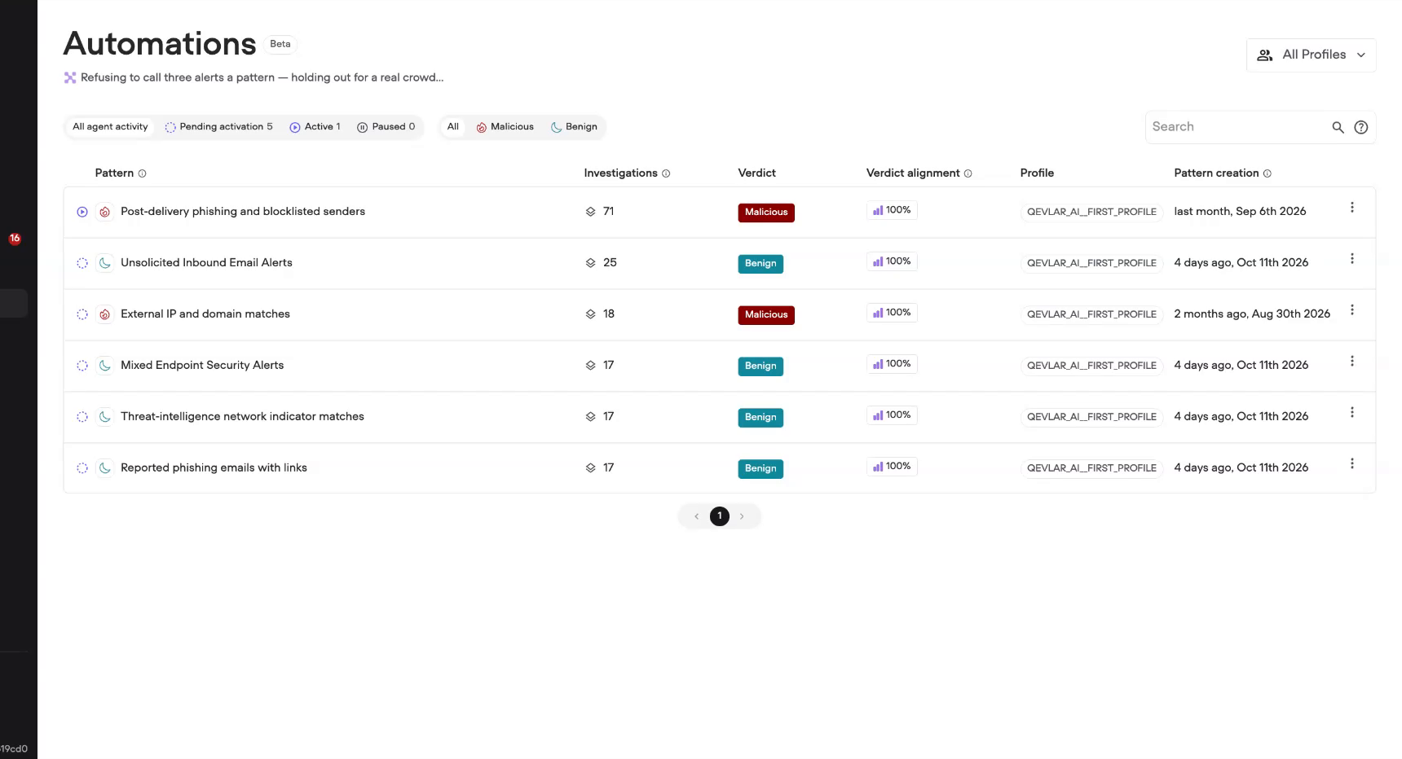Screen dimensions: 1402x759
Task: Open kebab menu for Unsolicited Inbound Email Alerts
Action: 1351,259
